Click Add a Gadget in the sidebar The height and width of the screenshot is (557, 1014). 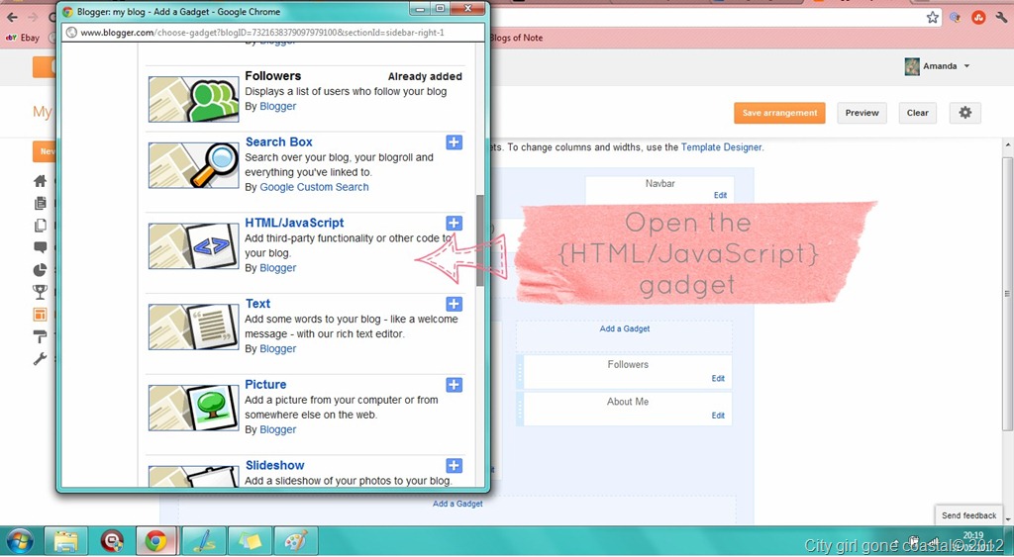coord(624,328)
